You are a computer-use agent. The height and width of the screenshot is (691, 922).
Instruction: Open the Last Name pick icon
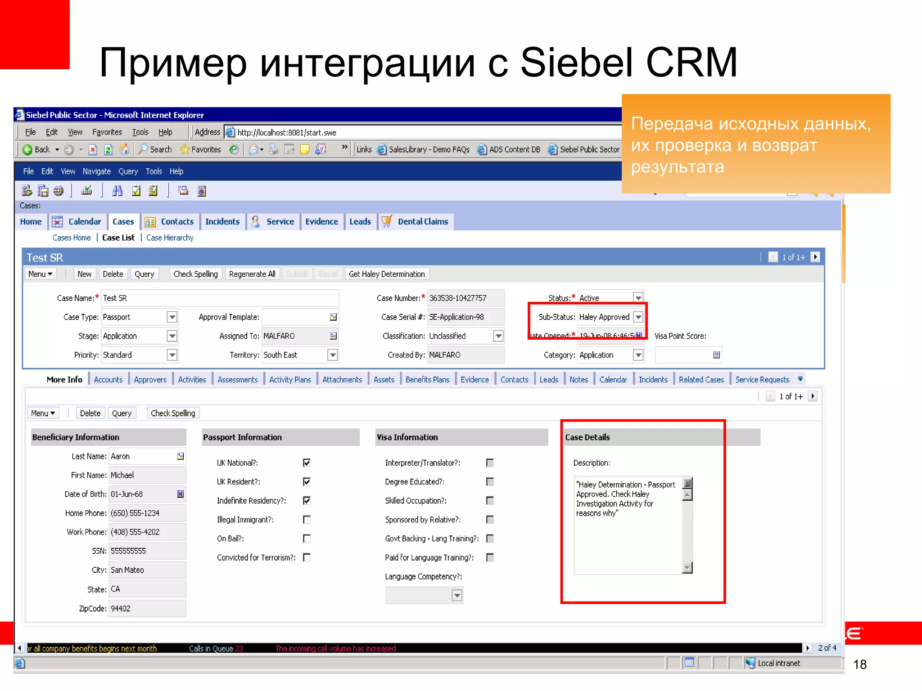(181, 456)
